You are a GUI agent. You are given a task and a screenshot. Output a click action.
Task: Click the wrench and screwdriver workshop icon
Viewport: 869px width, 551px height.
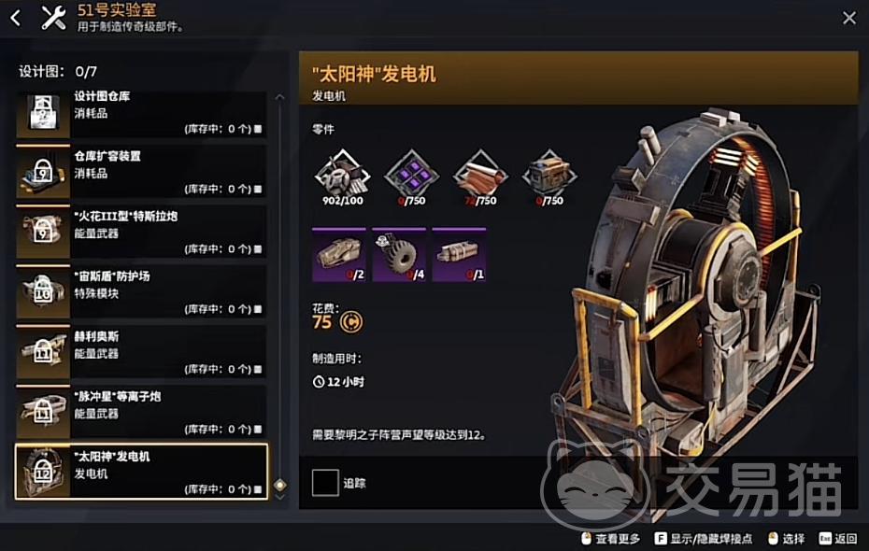pos(54,18)
